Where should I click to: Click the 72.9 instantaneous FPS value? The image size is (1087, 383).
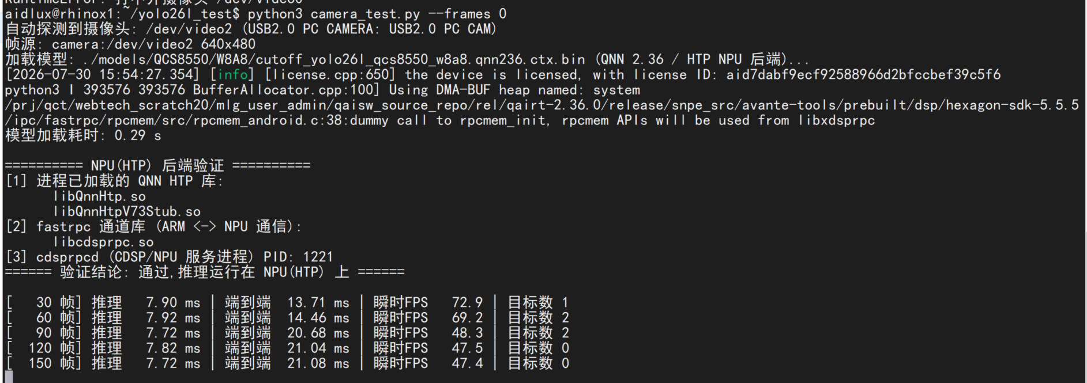pyautogui.click(x=467, y=302)
